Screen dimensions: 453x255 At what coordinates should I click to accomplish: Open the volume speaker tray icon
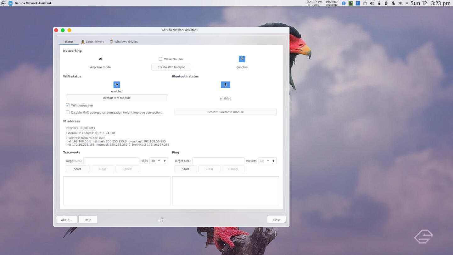click(x=372, y=3)
